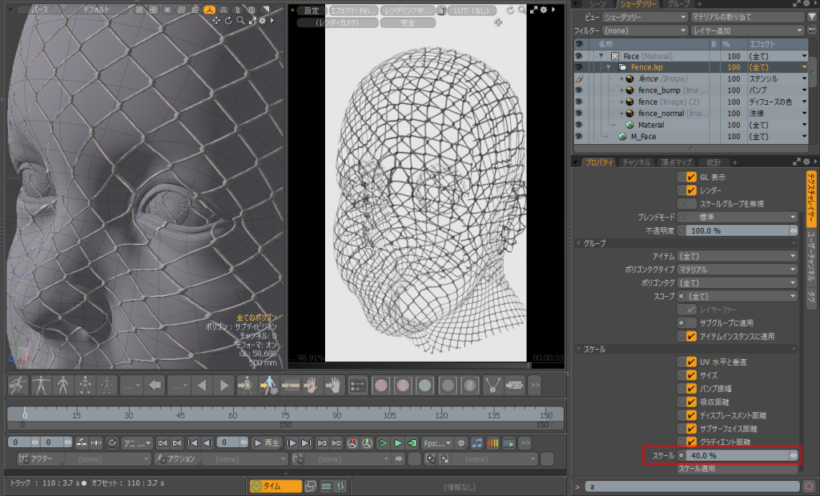Click the V-shaped node graph icon
The height and width of the screenshot is (496, 820).
point(494,385)
